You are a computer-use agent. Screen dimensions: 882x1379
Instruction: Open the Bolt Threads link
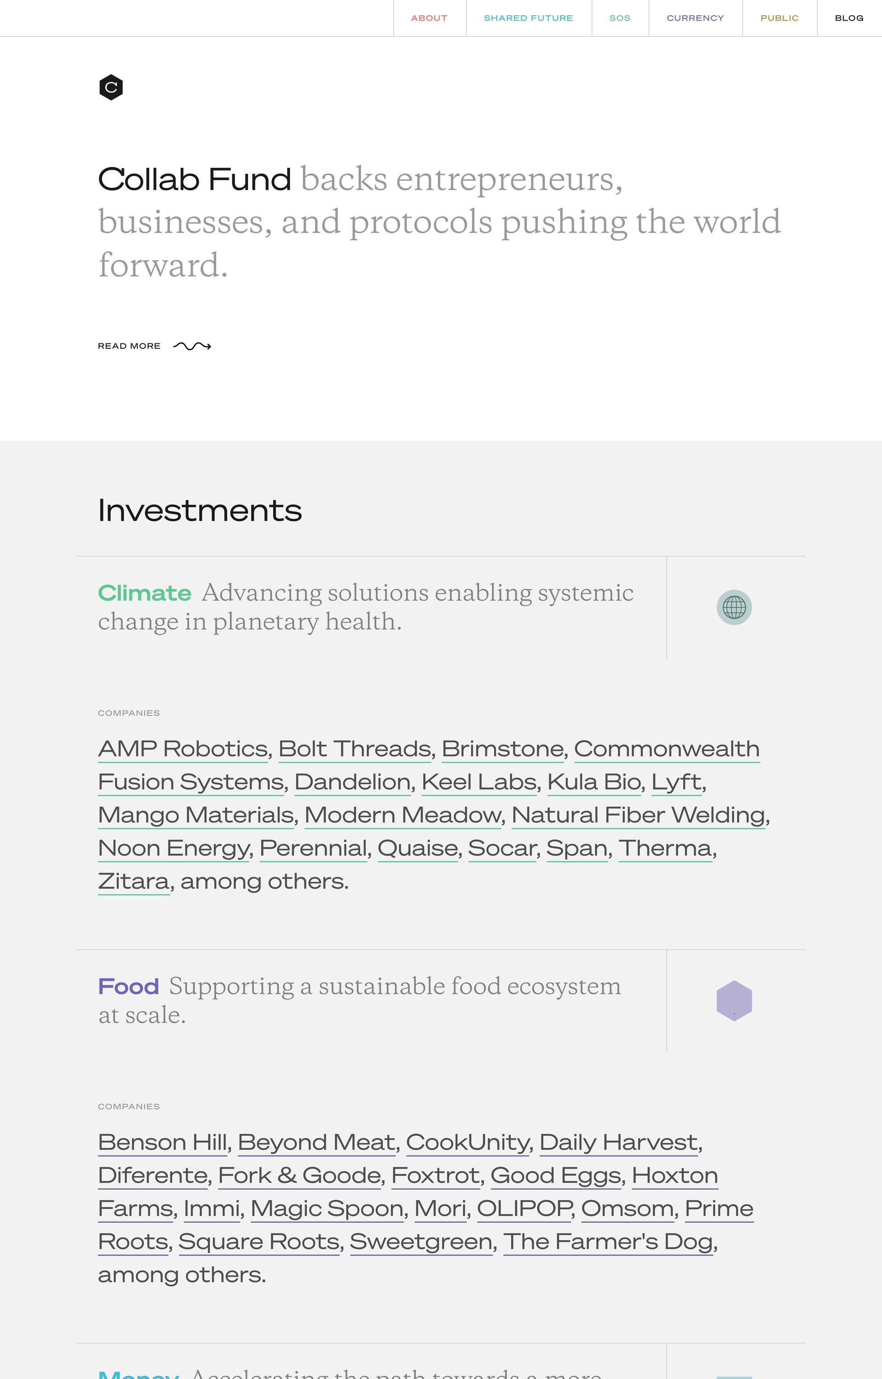pyautogui.click(x=355, y=749)
